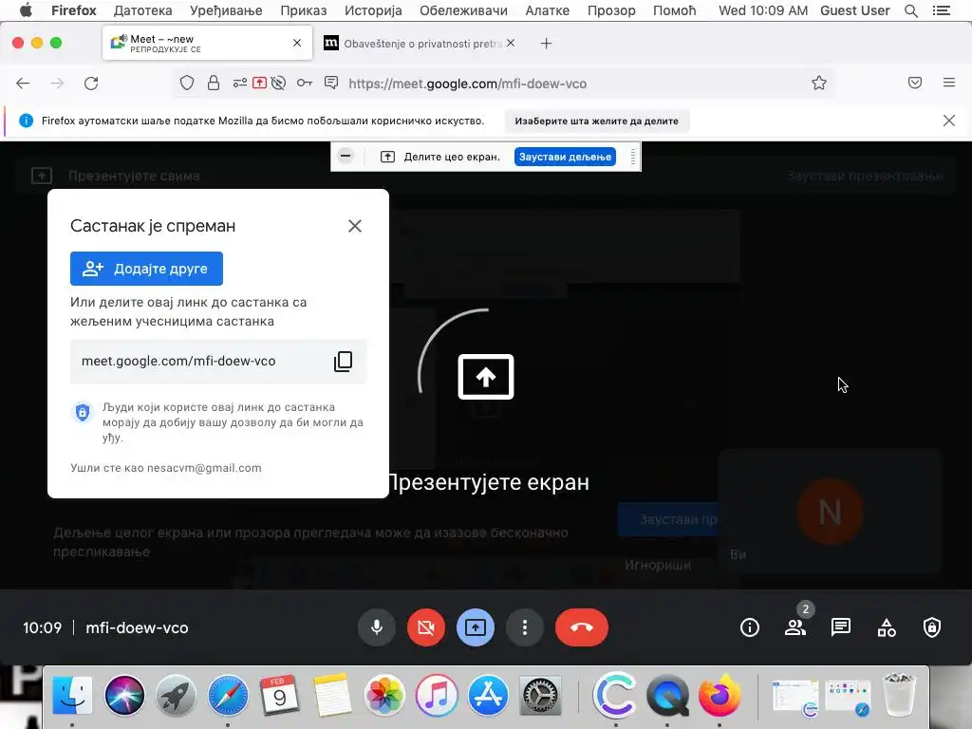972x729 pixels.
Task: Close the 'Obaveštenje o privatnosti' tab
Action: tap(510, 43)
